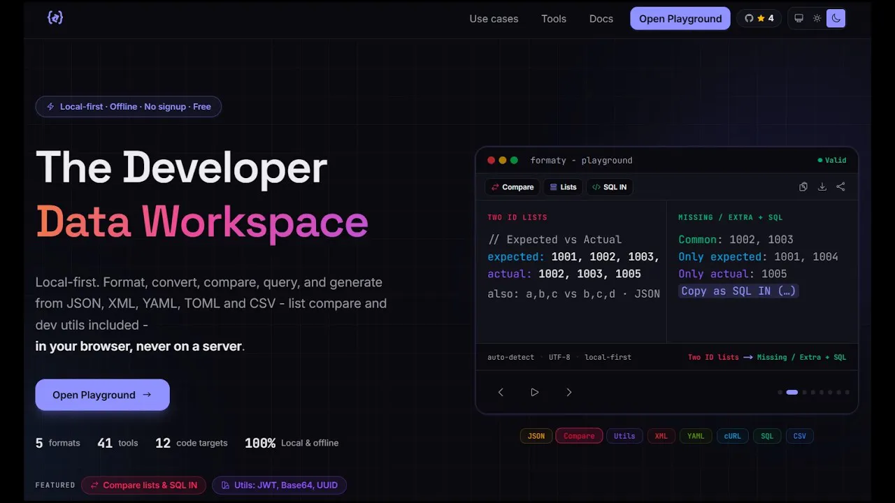Screen dimensions: 895x503
Task: Click the Copy as SQL IN (…) action
Action: (x=738, y=291)
